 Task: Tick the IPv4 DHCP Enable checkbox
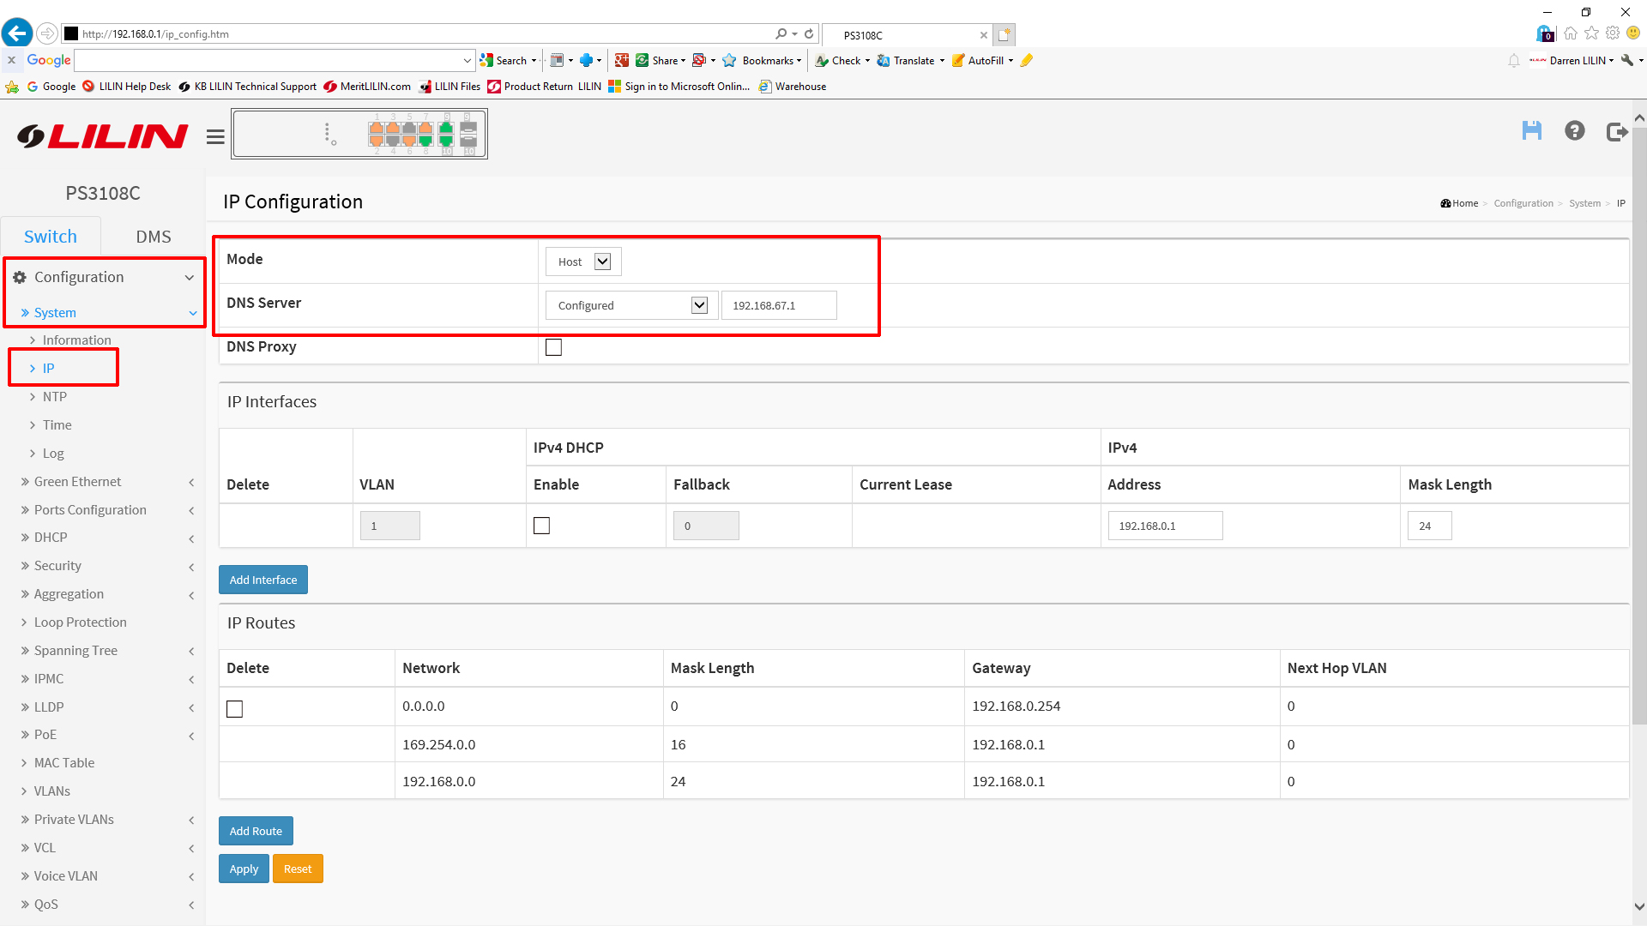(x=541, y=526)
